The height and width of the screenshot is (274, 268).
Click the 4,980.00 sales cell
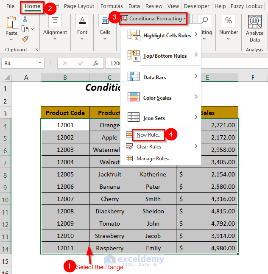(x=207, y=248)
